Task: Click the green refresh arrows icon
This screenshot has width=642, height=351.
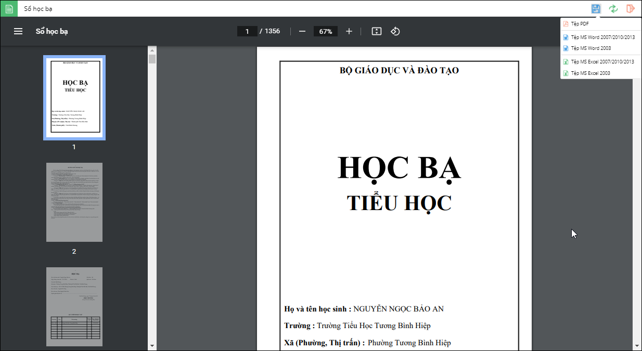Action: [x=613, y=9]
